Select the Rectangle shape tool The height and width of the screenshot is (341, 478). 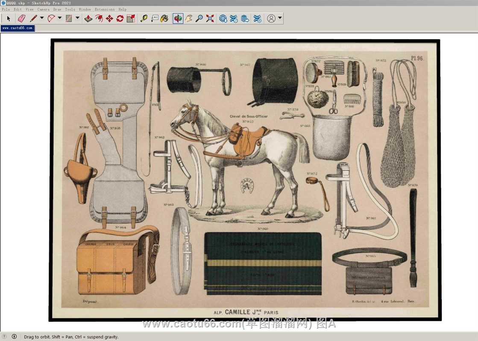click(x=69, y=19)
